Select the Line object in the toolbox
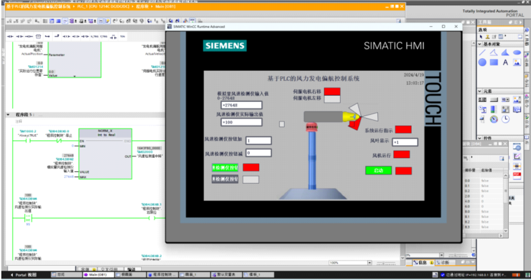531x280 pixels. pos(482,53)
